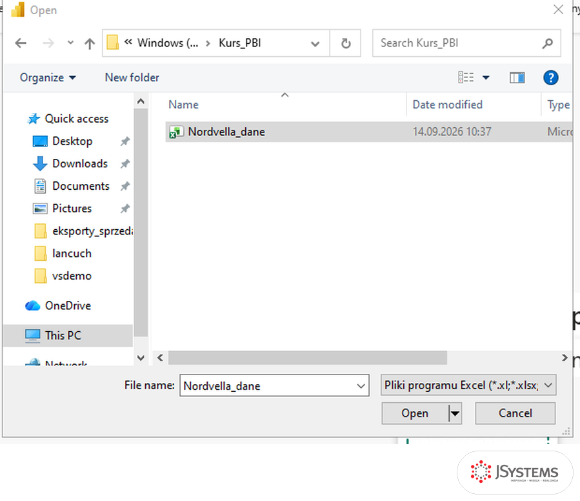Click the pin icon next to Downloads
This screenshot has width=580, height=501.
pos(125,164)
